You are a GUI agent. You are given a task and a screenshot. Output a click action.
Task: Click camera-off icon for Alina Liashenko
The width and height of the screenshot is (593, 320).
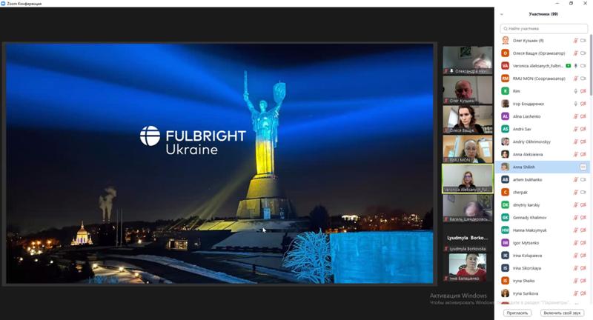pyautogui.click(x=583, y=116)
